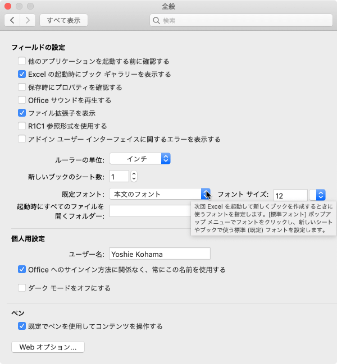The height and width of the screenshot is (364, 337).
Task: Uncheck 既定でペンを使用してコンテンツを操作する
Action: pyautogui.click(x=22, y=326)
